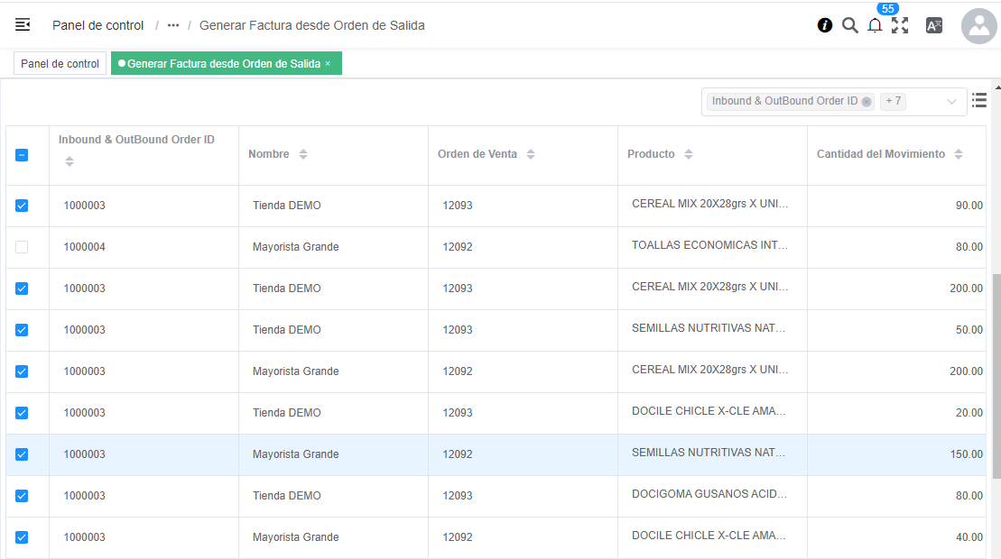The width and height of the screenshot is (1001, 559).
Task: Close the Generar Factura desde Orden tab
Action: click(x=328, y=64)
